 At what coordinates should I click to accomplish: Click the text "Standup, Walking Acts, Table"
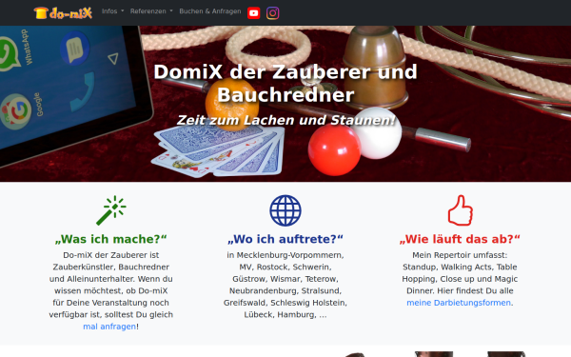tap(460, 267)
